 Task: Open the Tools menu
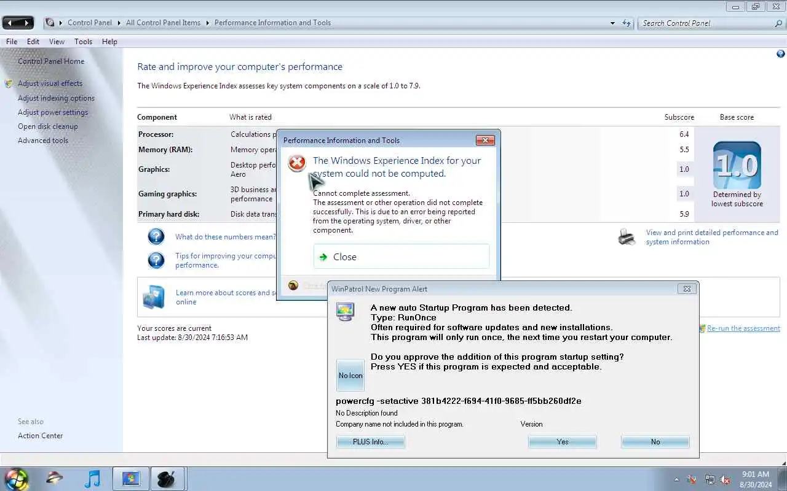83,42
